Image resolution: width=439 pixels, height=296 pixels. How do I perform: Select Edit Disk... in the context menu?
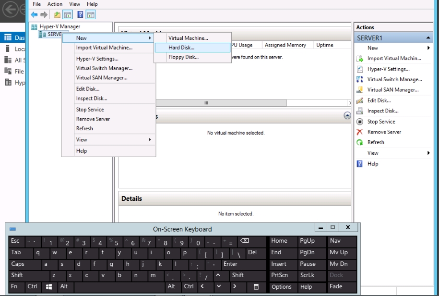pyautogui.click(x=108, y=89)
